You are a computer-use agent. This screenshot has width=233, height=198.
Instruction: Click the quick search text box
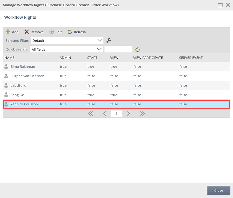(x=118, y=49)
